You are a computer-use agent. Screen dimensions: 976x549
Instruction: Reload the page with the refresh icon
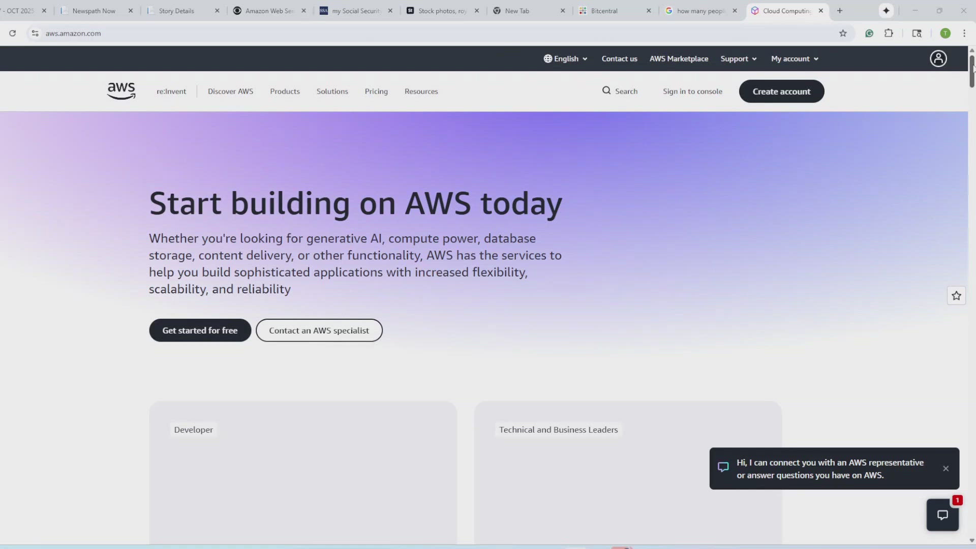pyautogui.click(x=13, y=33)
